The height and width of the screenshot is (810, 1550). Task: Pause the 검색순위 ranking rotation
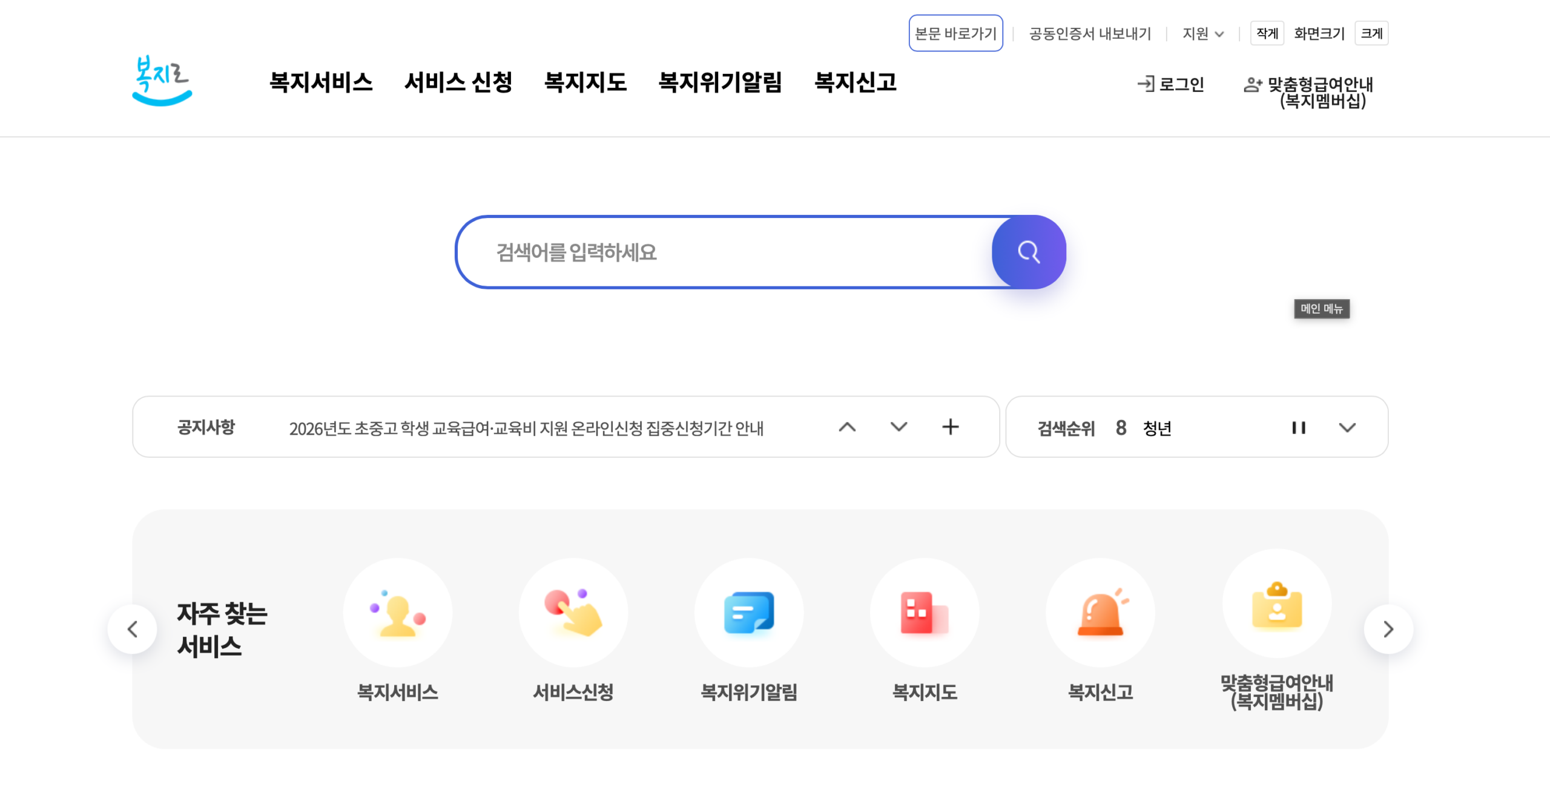point(1298,427)
